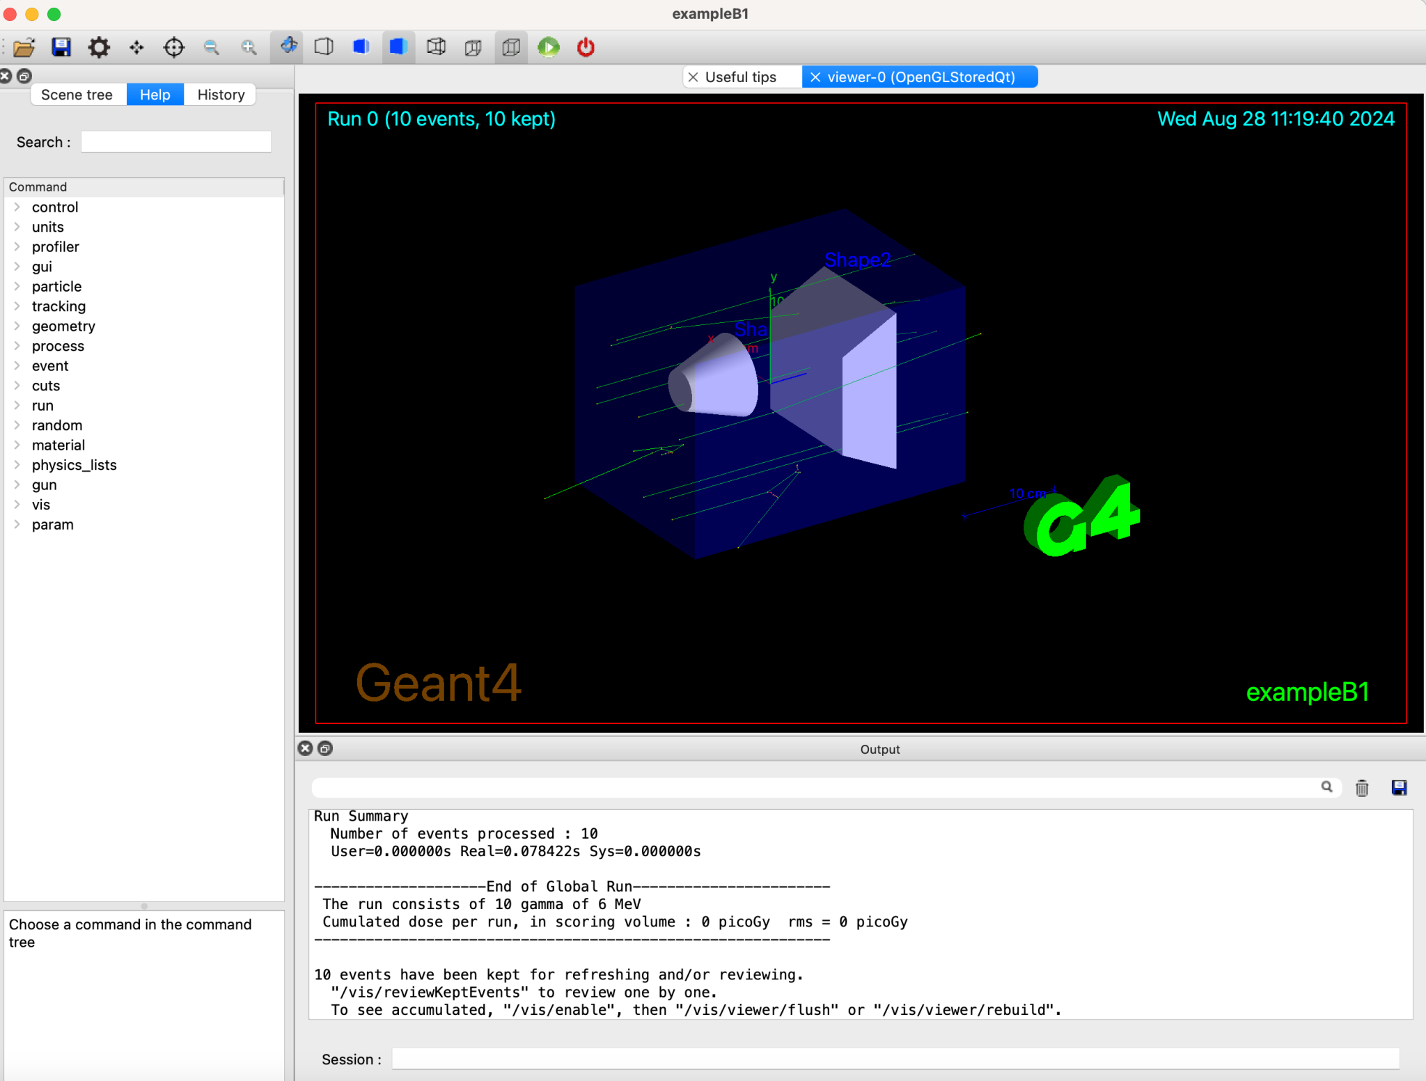Click the Search field in Help panel

[175, 141]
